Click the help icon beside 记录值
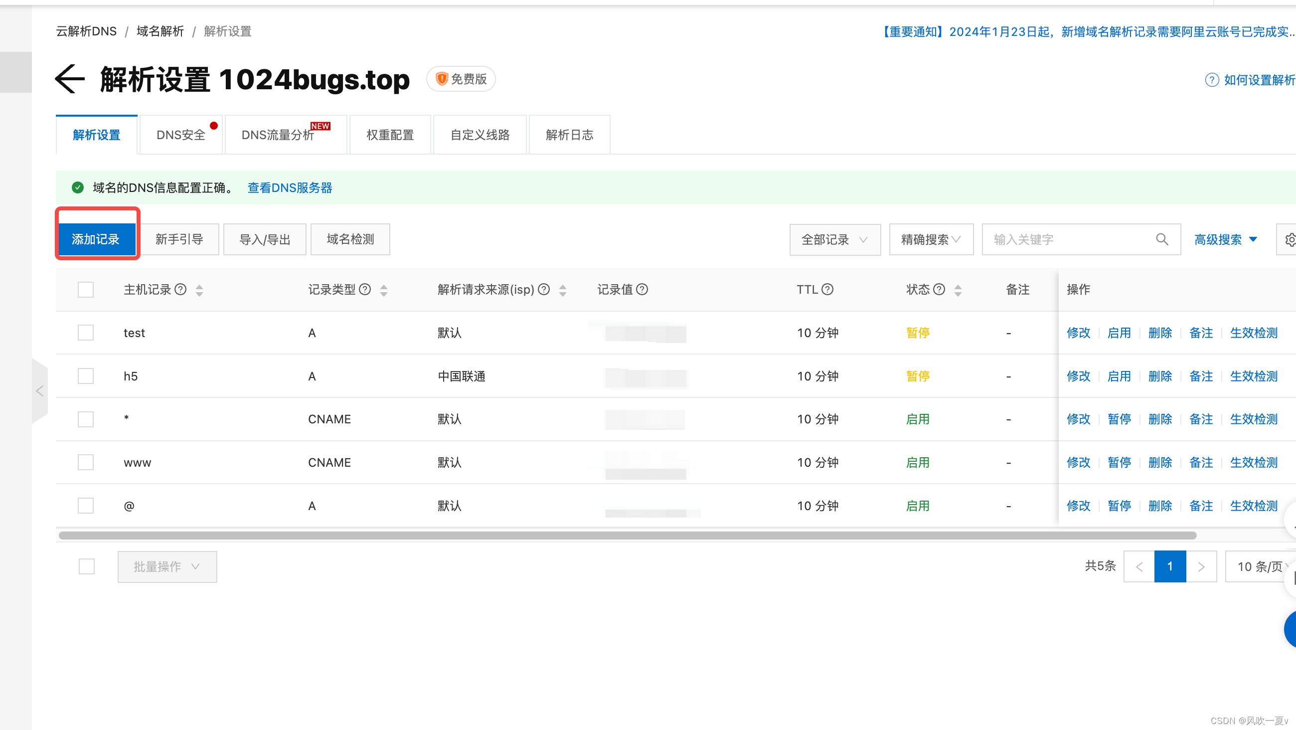1296x730 pixels. (x=642, y=290)
